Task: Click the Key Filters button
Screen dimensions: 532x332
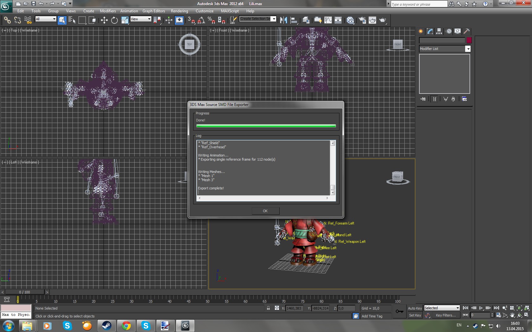Action: 446,315
